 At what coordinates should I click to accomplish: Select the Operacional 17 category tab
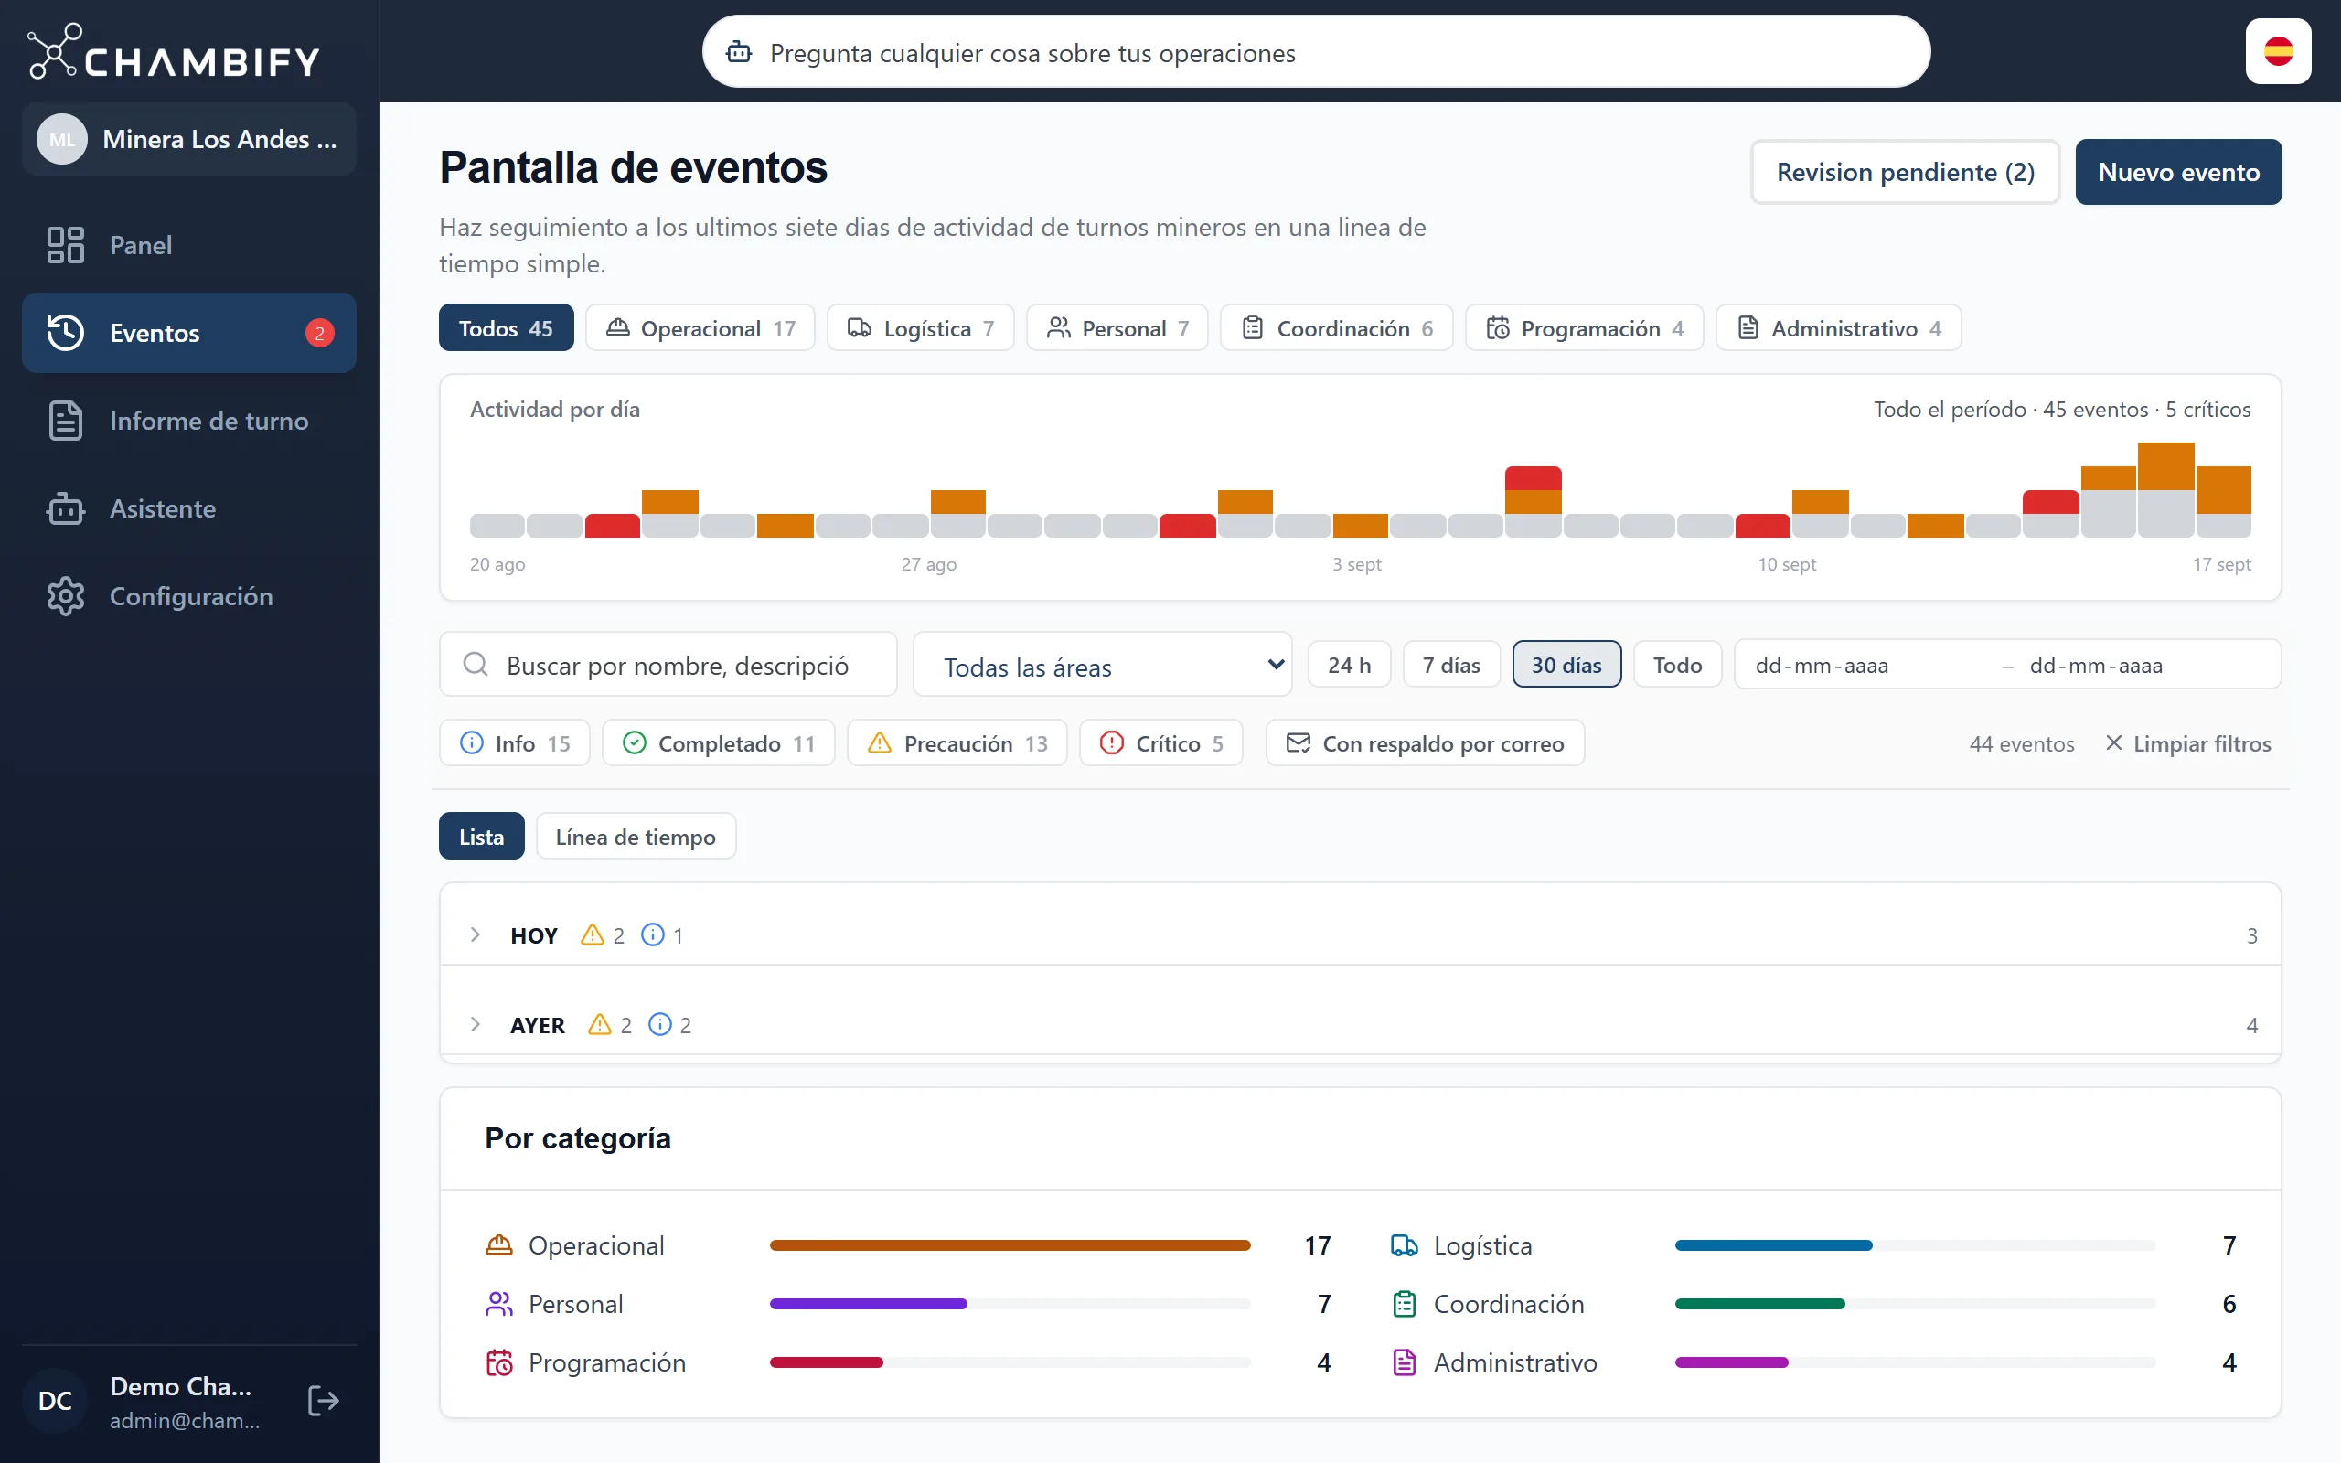[700, 328]
